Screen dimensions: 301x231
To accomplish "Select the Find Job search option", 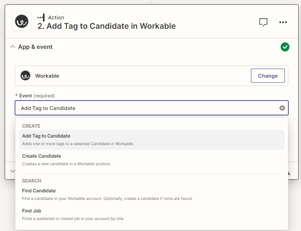I will (x=32, y=211).
